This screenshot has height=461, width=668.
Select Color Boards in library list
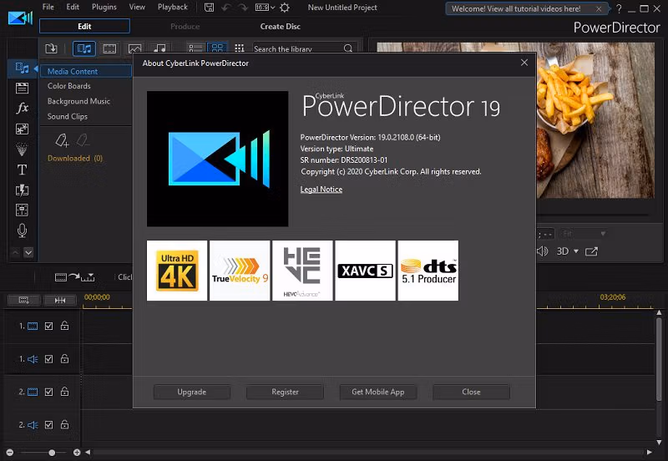click(69, 86)
